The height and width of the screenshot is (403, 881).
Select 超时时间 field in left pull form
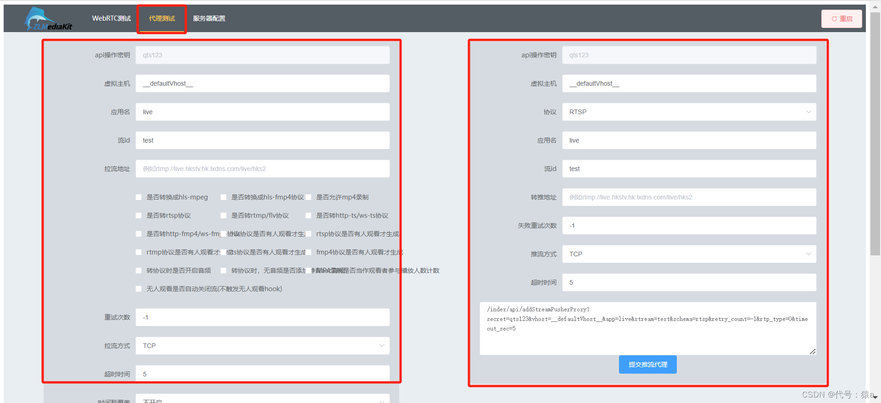click(262, 373)
